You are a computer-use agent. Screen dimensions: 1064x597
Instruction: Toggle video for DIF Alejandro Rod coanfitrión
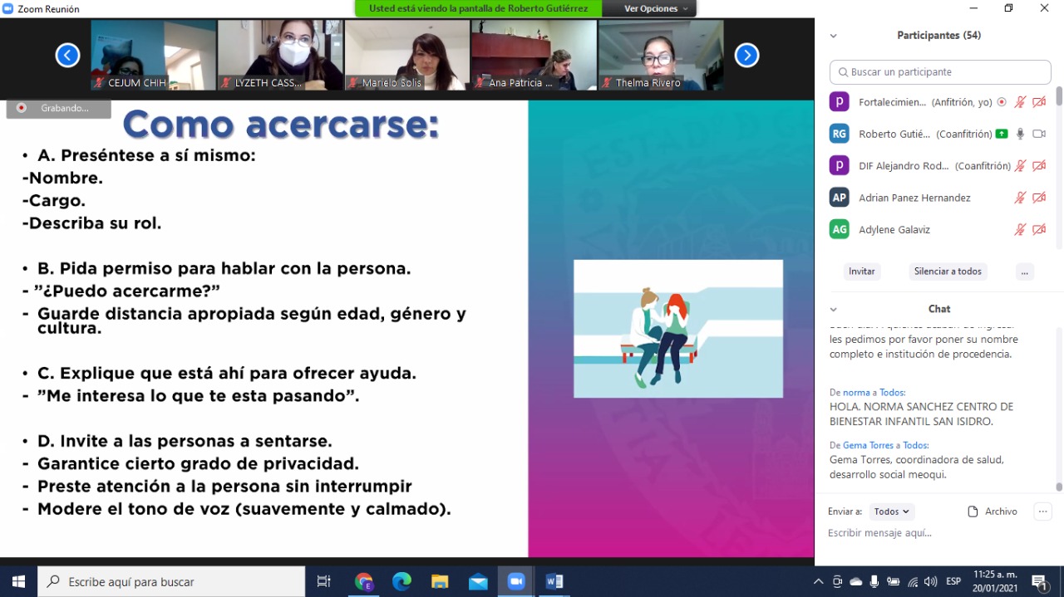tap(1038, 166)
